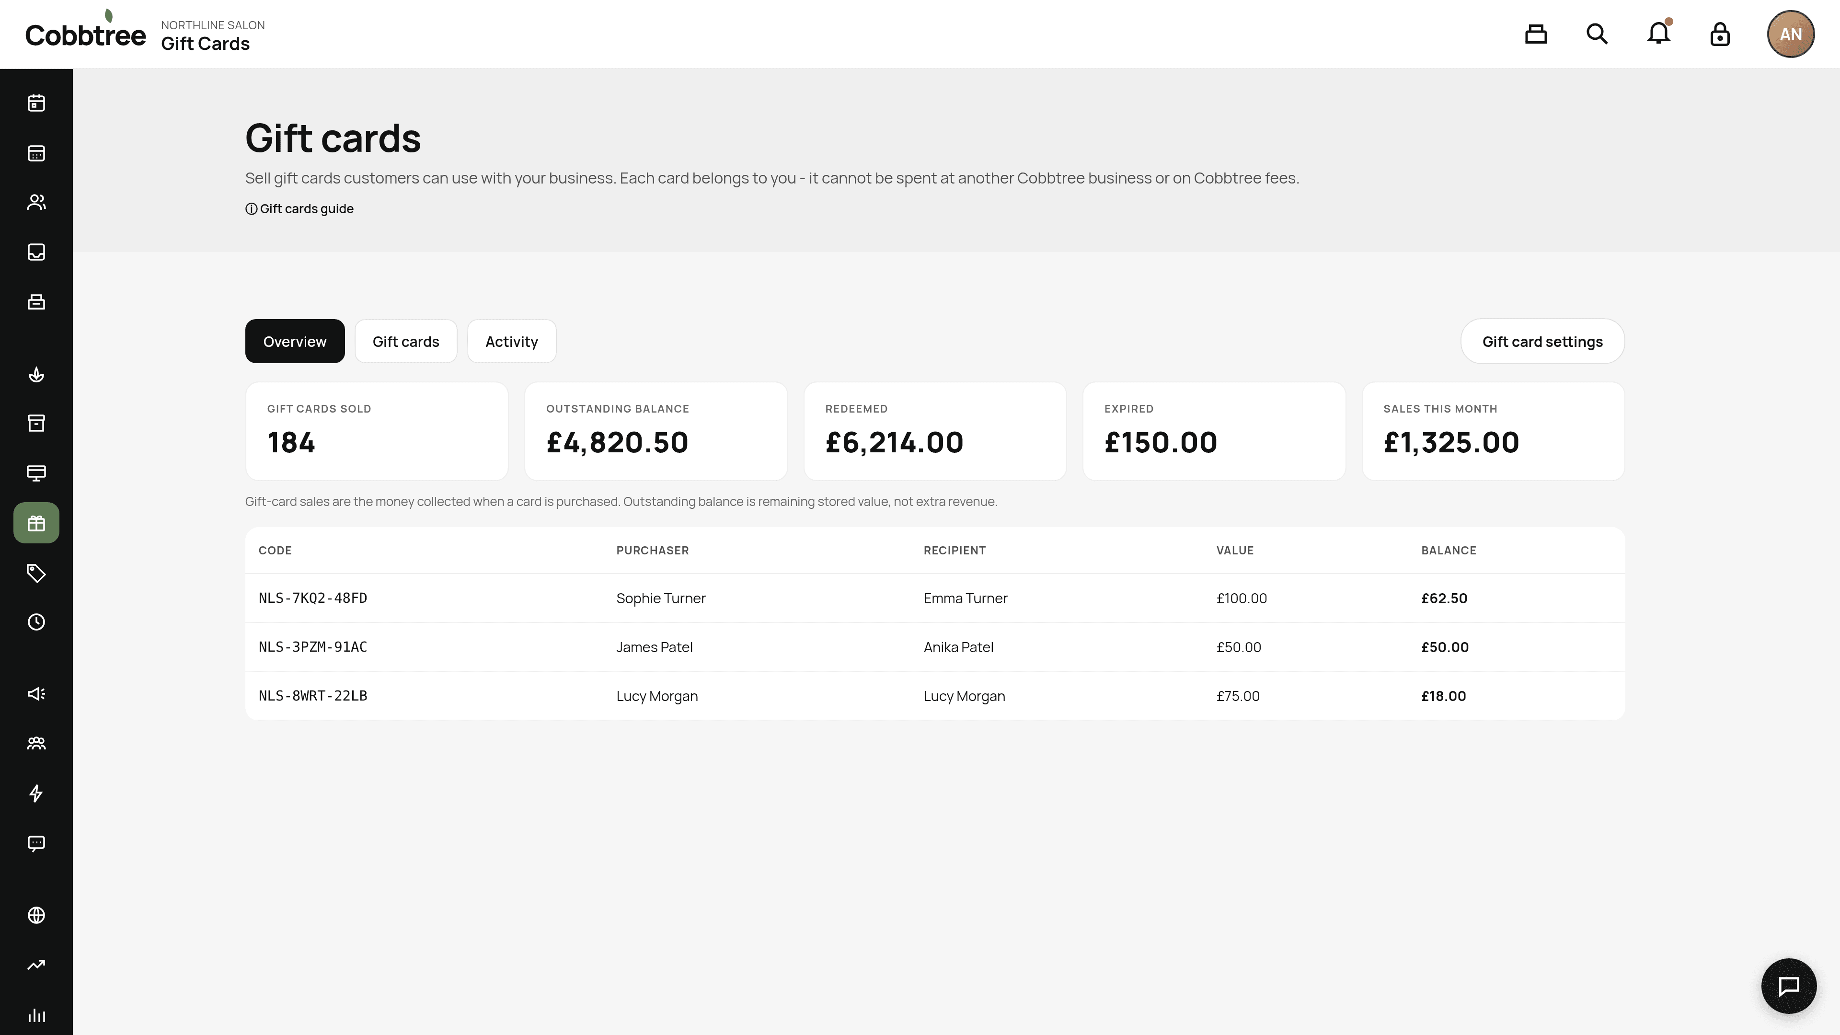Open the people/clients icon in sidebar

[36, 202]
